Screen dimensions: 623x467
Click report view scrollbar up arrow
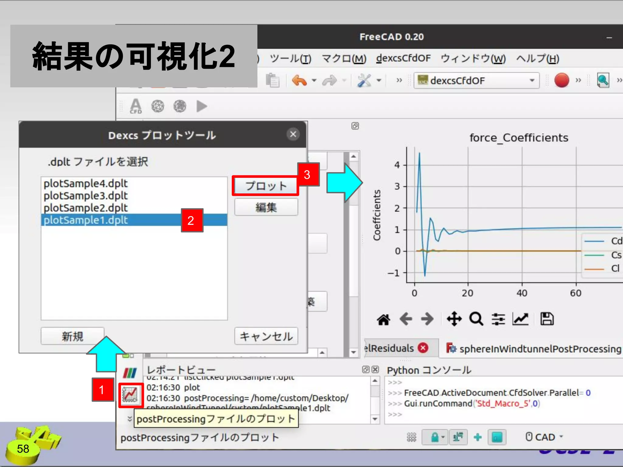tap(375, 381)
